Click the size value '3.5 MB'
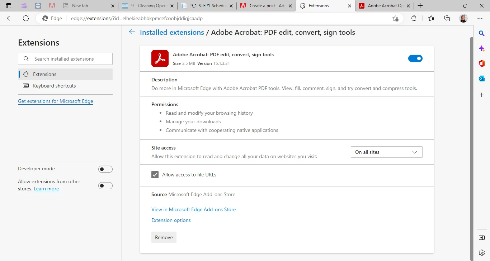The height and width of the screenshot is (261, 490). click(x=189, y=63)
